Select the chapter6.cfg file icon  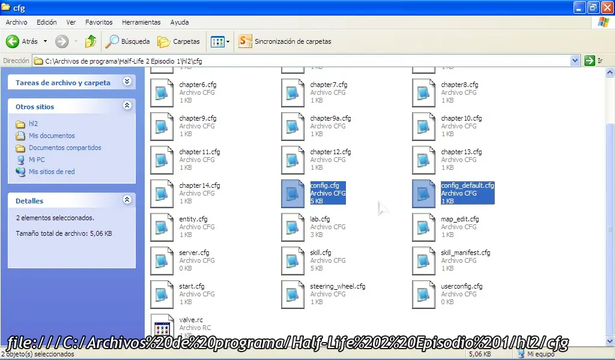[x=162, y=93]
